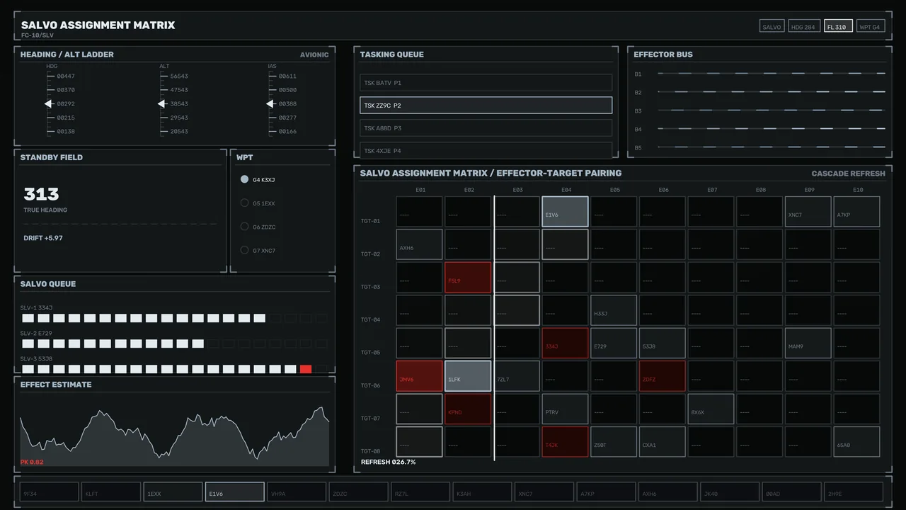The width and height of the screenshot is (906, 510).
Task: Click the white cascade refresh sweep line
Action: click(x=494, y=328)
